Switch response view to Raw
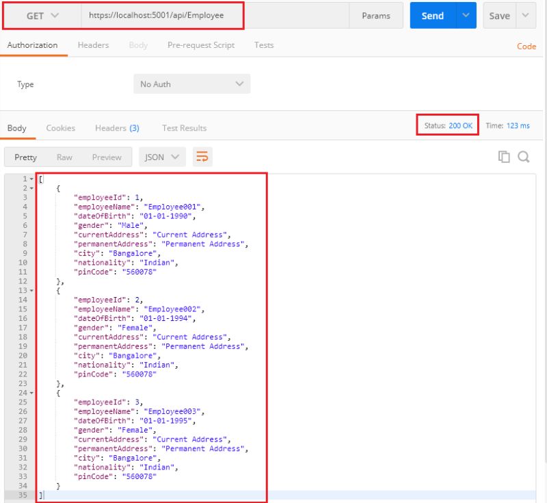Viewport: 547px width, 503px height. 66,157
